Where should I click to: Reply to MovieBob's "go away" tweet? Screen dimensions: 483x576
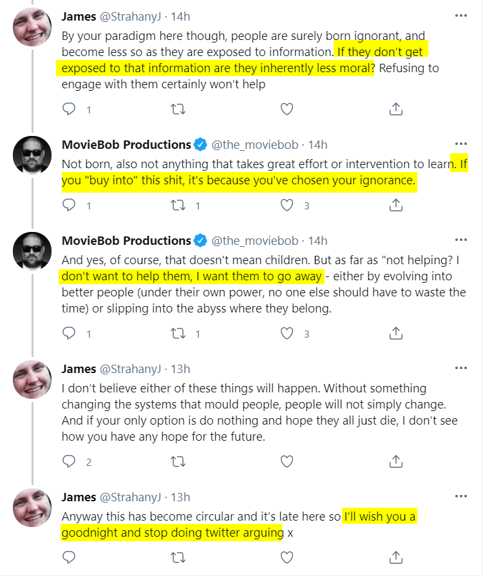coord(69,333)
